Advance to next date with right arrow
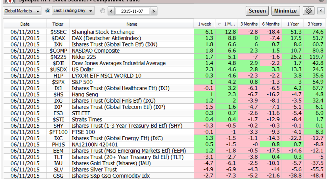Screen dimensions: 328x179 pos(154,11)
